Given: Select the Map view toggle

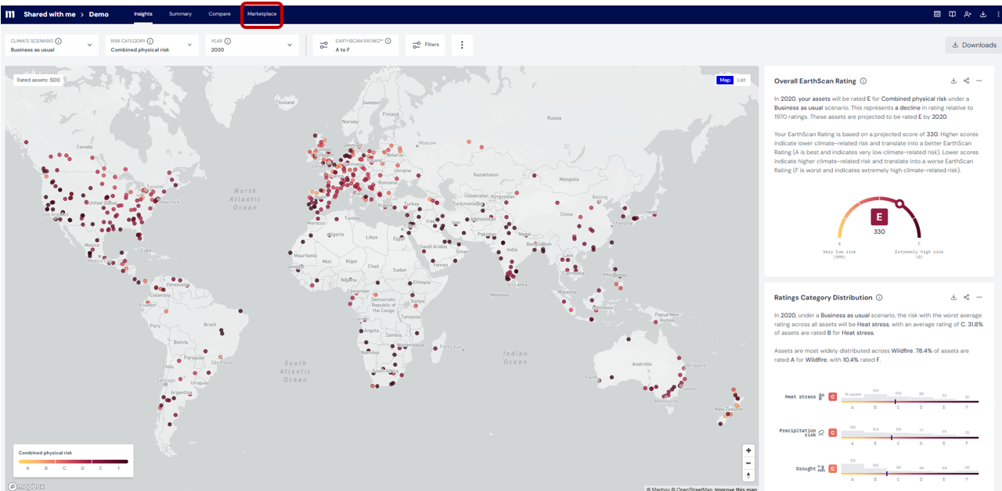Looking at the screenshot, I should [x=725, y=80].
